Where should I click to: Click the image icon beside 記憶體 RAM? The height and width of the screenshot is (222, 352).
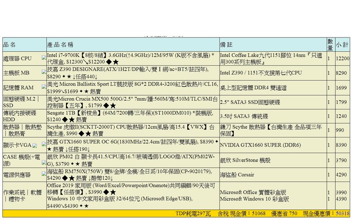point(44,86)
